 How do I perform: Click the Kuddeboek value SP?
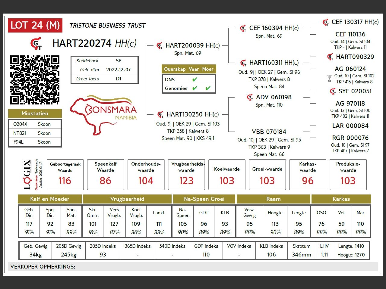coord(119,61)
